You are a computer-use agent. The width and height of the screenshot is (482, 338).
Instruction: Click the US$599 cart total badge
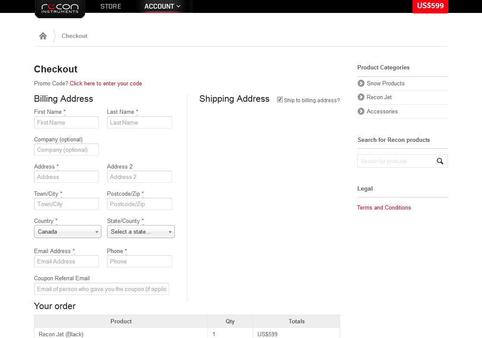(x=430, y=6)
